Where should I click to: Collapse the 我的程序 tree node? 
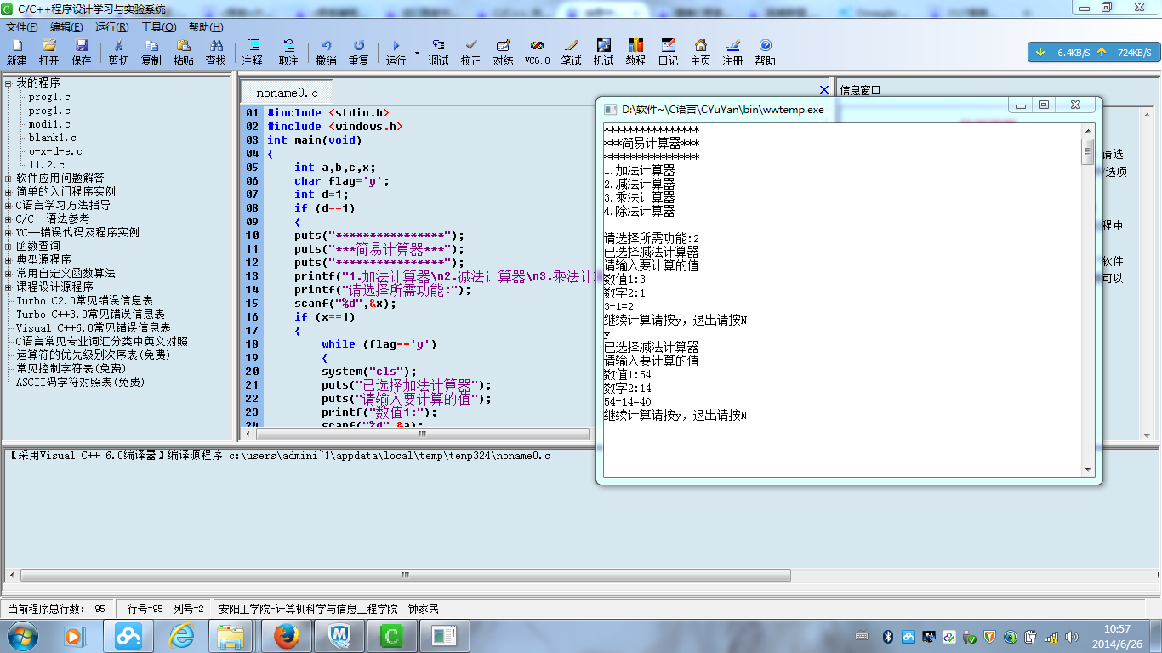point(9,83)
